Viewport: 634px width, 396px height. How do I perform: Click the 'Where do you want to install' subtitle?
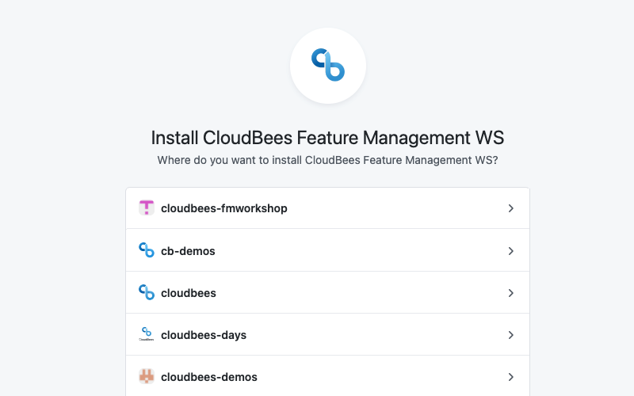pyautogui.click(x=327, y=160)
